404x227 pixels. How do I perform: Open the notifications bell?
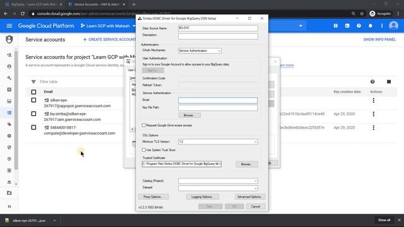point(371,26)
